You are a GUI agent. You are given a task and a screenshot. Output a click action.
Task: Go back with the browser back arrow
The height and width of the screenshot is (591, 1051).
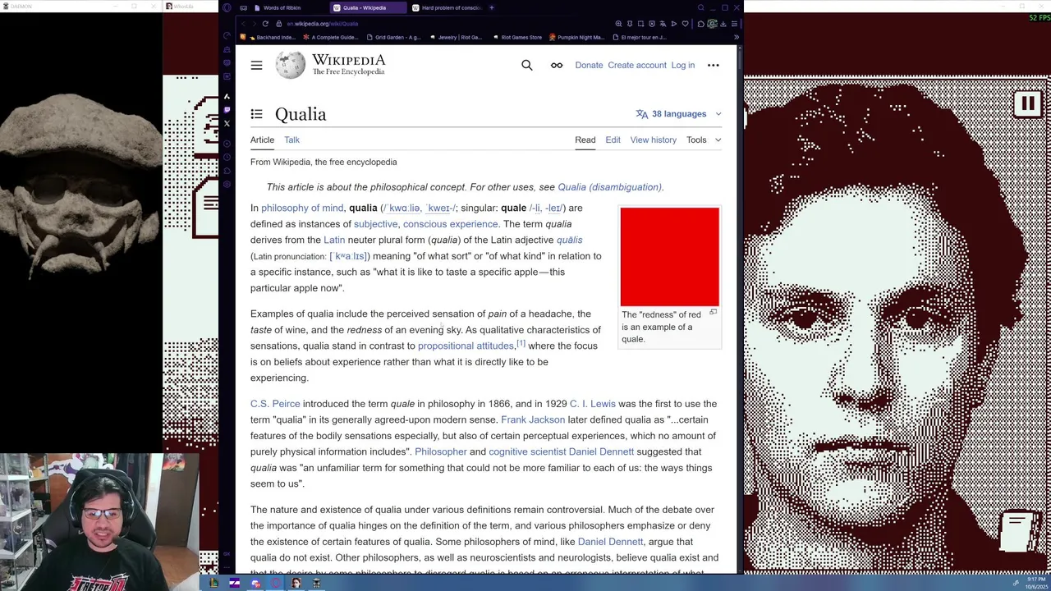(x=244, y=24)
